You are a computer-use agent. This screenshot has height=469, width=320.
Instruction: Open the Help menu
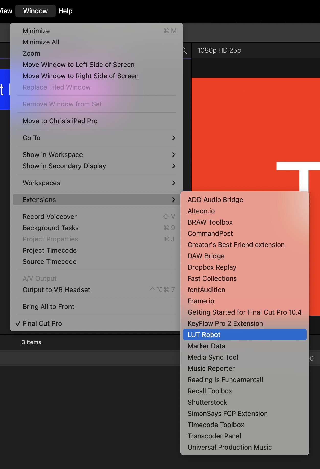[x=65, y=11]
